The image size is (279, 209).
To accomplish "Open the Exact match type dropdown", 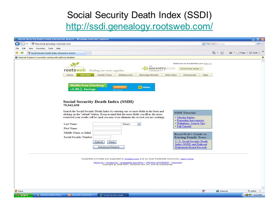I will pyautogui.click(x=132, y=124).
